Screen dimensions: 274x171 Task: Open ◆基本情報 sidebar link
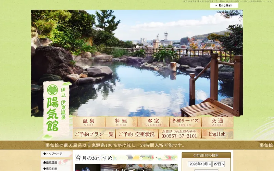(x=50, y=162)
